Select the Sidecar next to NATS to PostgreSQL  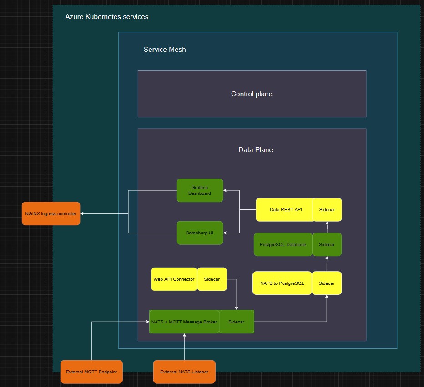[327, 283]
